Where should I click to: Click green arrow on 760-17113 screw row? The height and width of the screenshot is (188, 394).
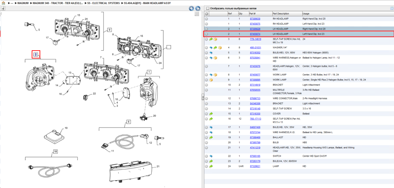211,119
